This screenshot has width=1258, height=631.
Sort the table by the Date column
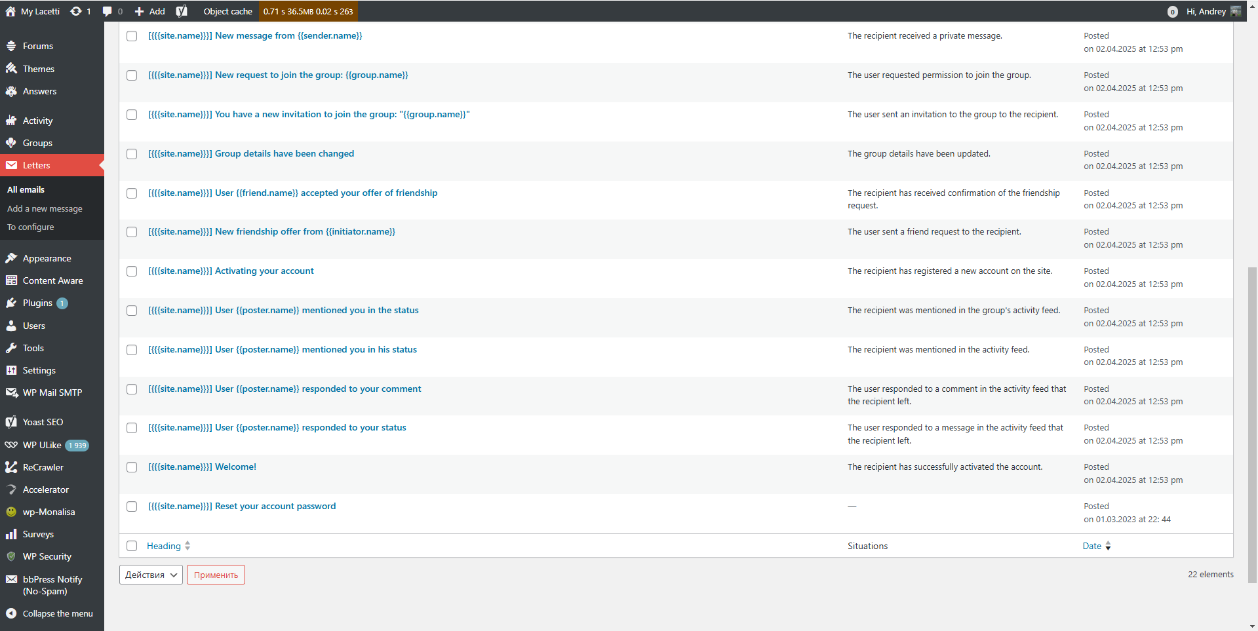(1097, 546)
